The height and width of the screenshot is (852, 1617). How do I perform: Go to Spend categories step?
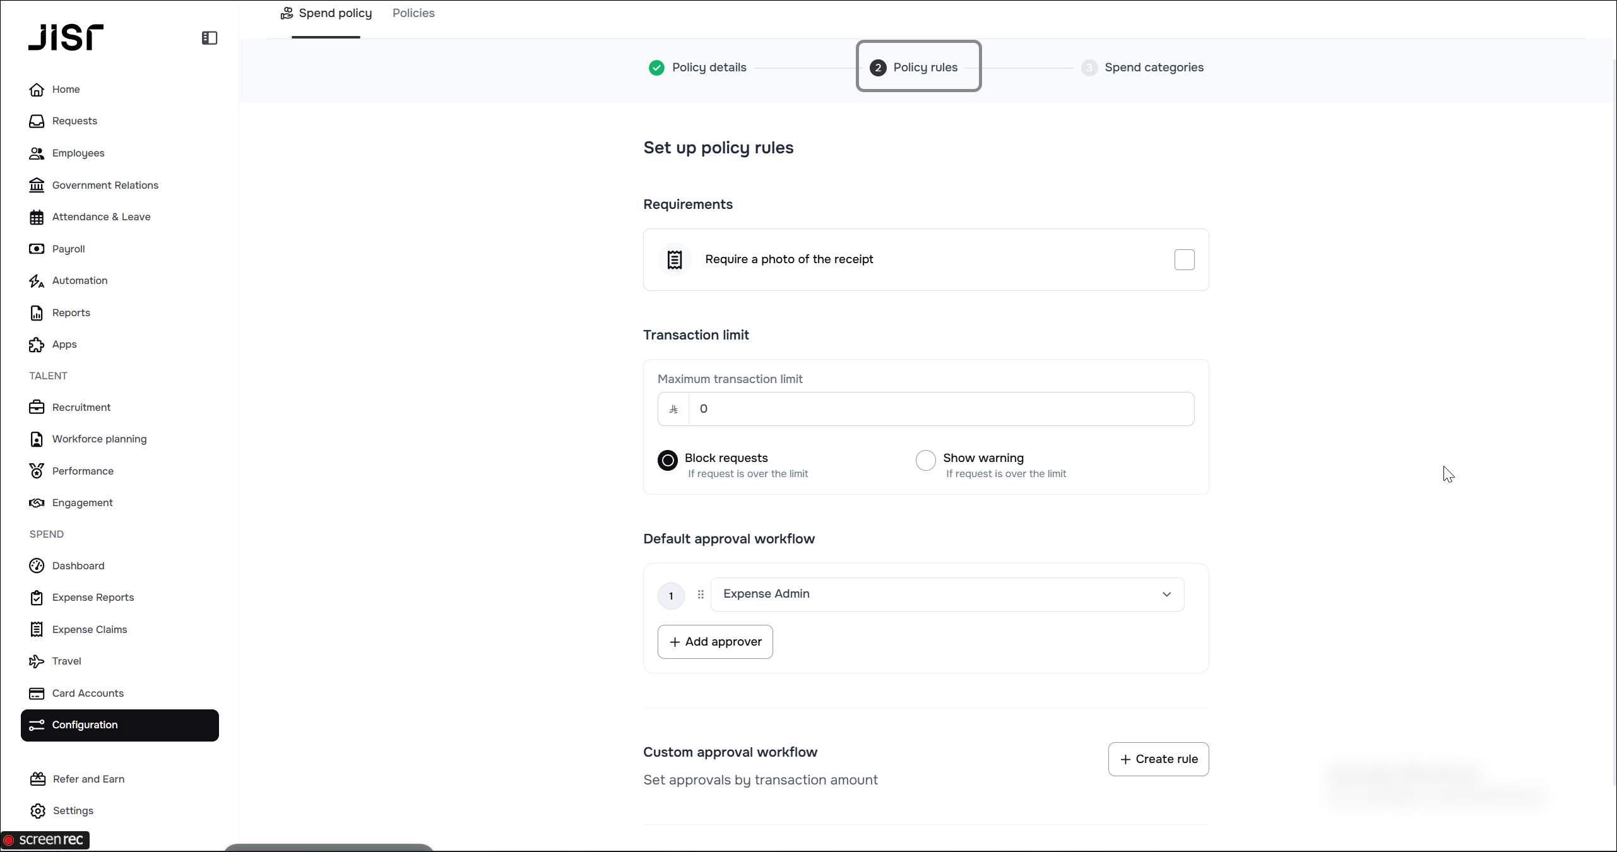tap(1153, 68)
